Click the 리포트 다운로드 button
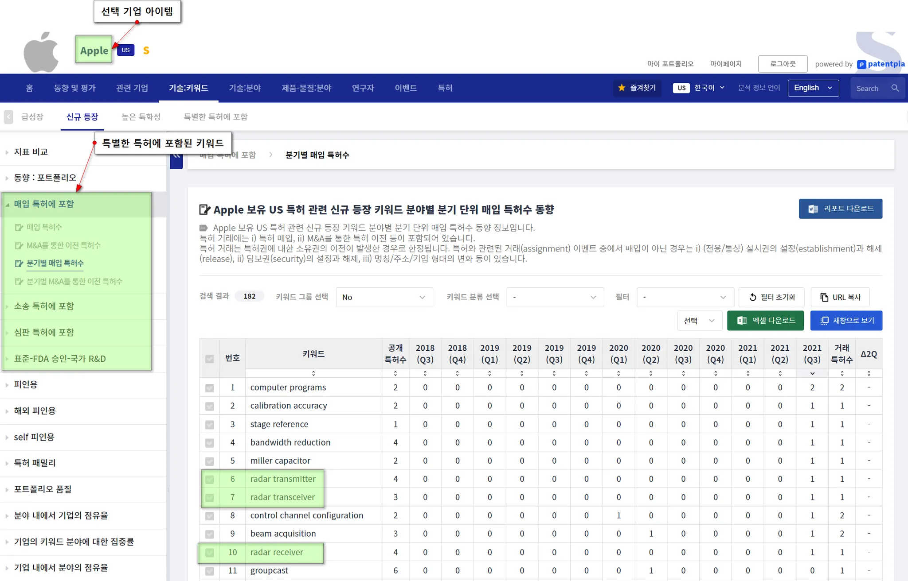Screen dimensions: 908x581 coord(840,209)
